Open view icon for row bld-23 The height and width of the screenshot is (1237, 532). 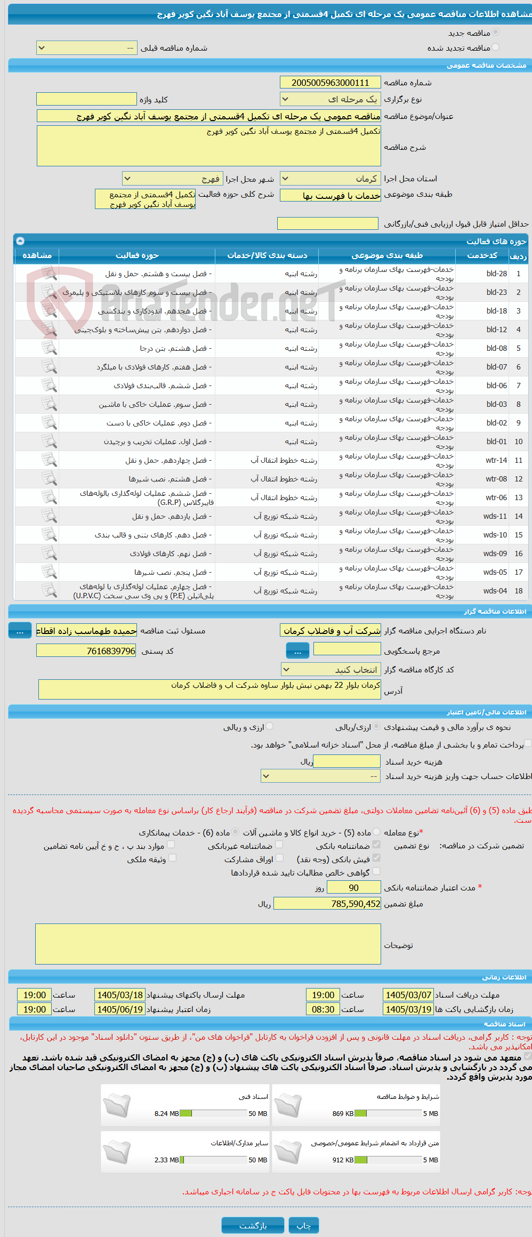[x=49, y=292]
